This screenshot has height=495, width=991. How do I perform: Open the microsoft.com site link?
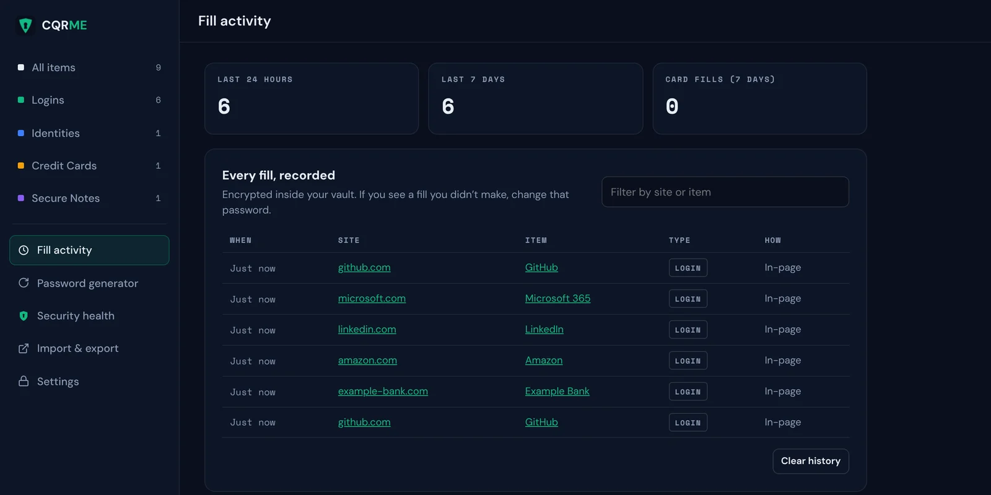(372, 298)
